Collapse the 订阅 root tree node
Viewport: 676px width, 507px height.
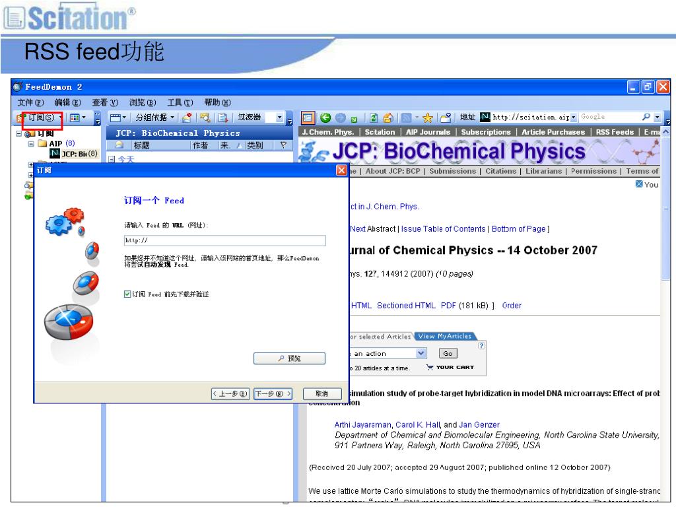18,133
